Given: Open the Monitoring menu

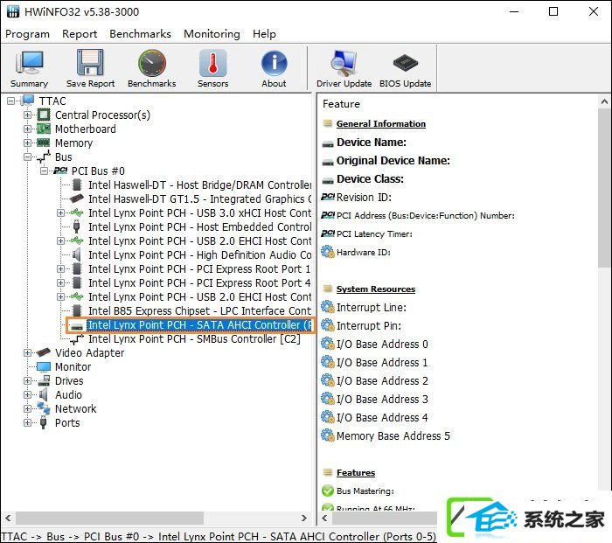Looking at the screenshot, I should pyautogui.click(x=212, y=34).
